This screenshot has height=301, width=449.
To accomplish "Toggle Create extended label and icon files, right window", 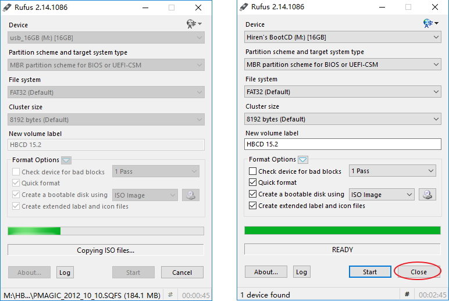I will tap(252, 206).
